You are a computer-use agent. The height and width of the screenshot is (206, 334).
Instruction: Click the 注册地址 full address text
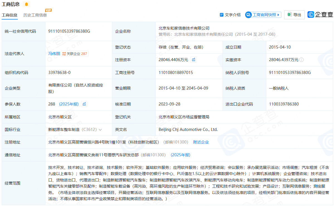(103, 142)
